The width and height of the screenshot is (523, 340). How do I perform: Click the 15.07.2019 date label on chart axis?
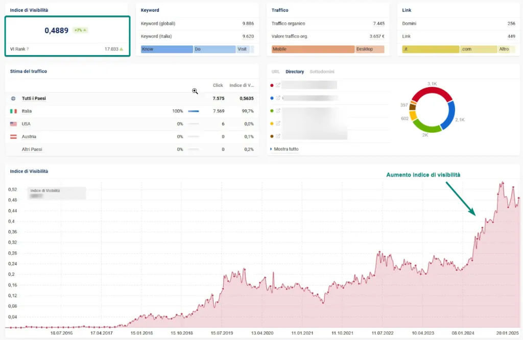(x=222, y=333)
